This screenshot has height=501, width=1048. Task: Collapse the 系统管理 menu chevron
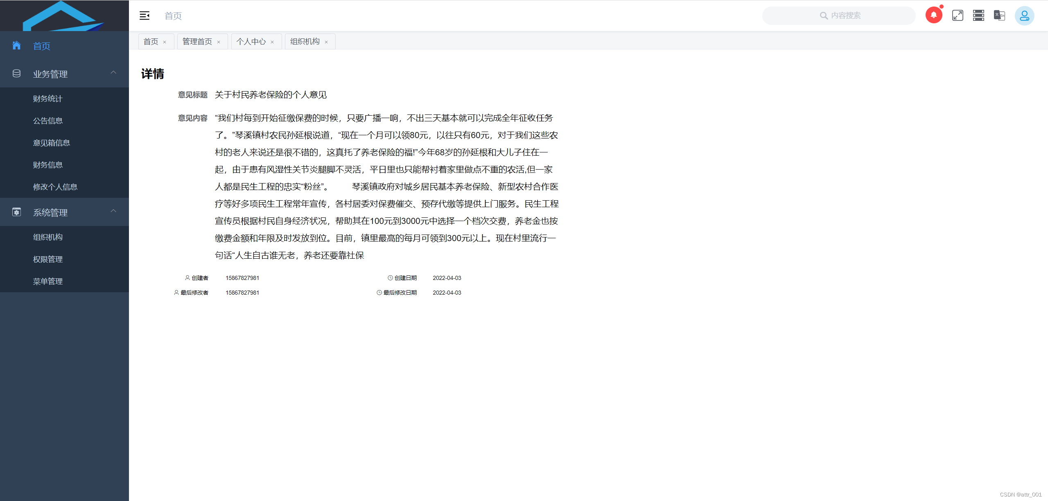[x=113, y=211]
